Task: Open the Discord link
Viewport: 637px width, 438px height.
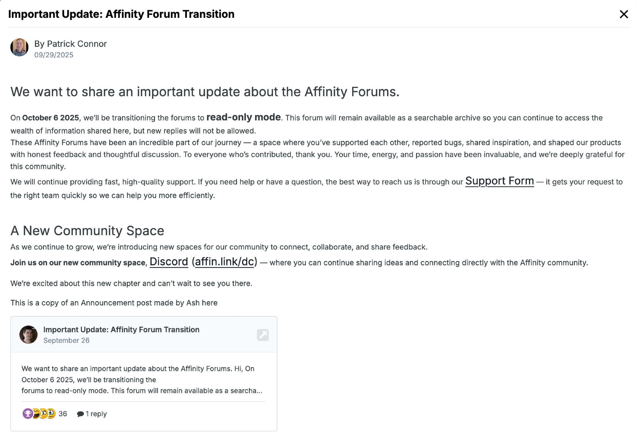Action: [x=169, y=262]
